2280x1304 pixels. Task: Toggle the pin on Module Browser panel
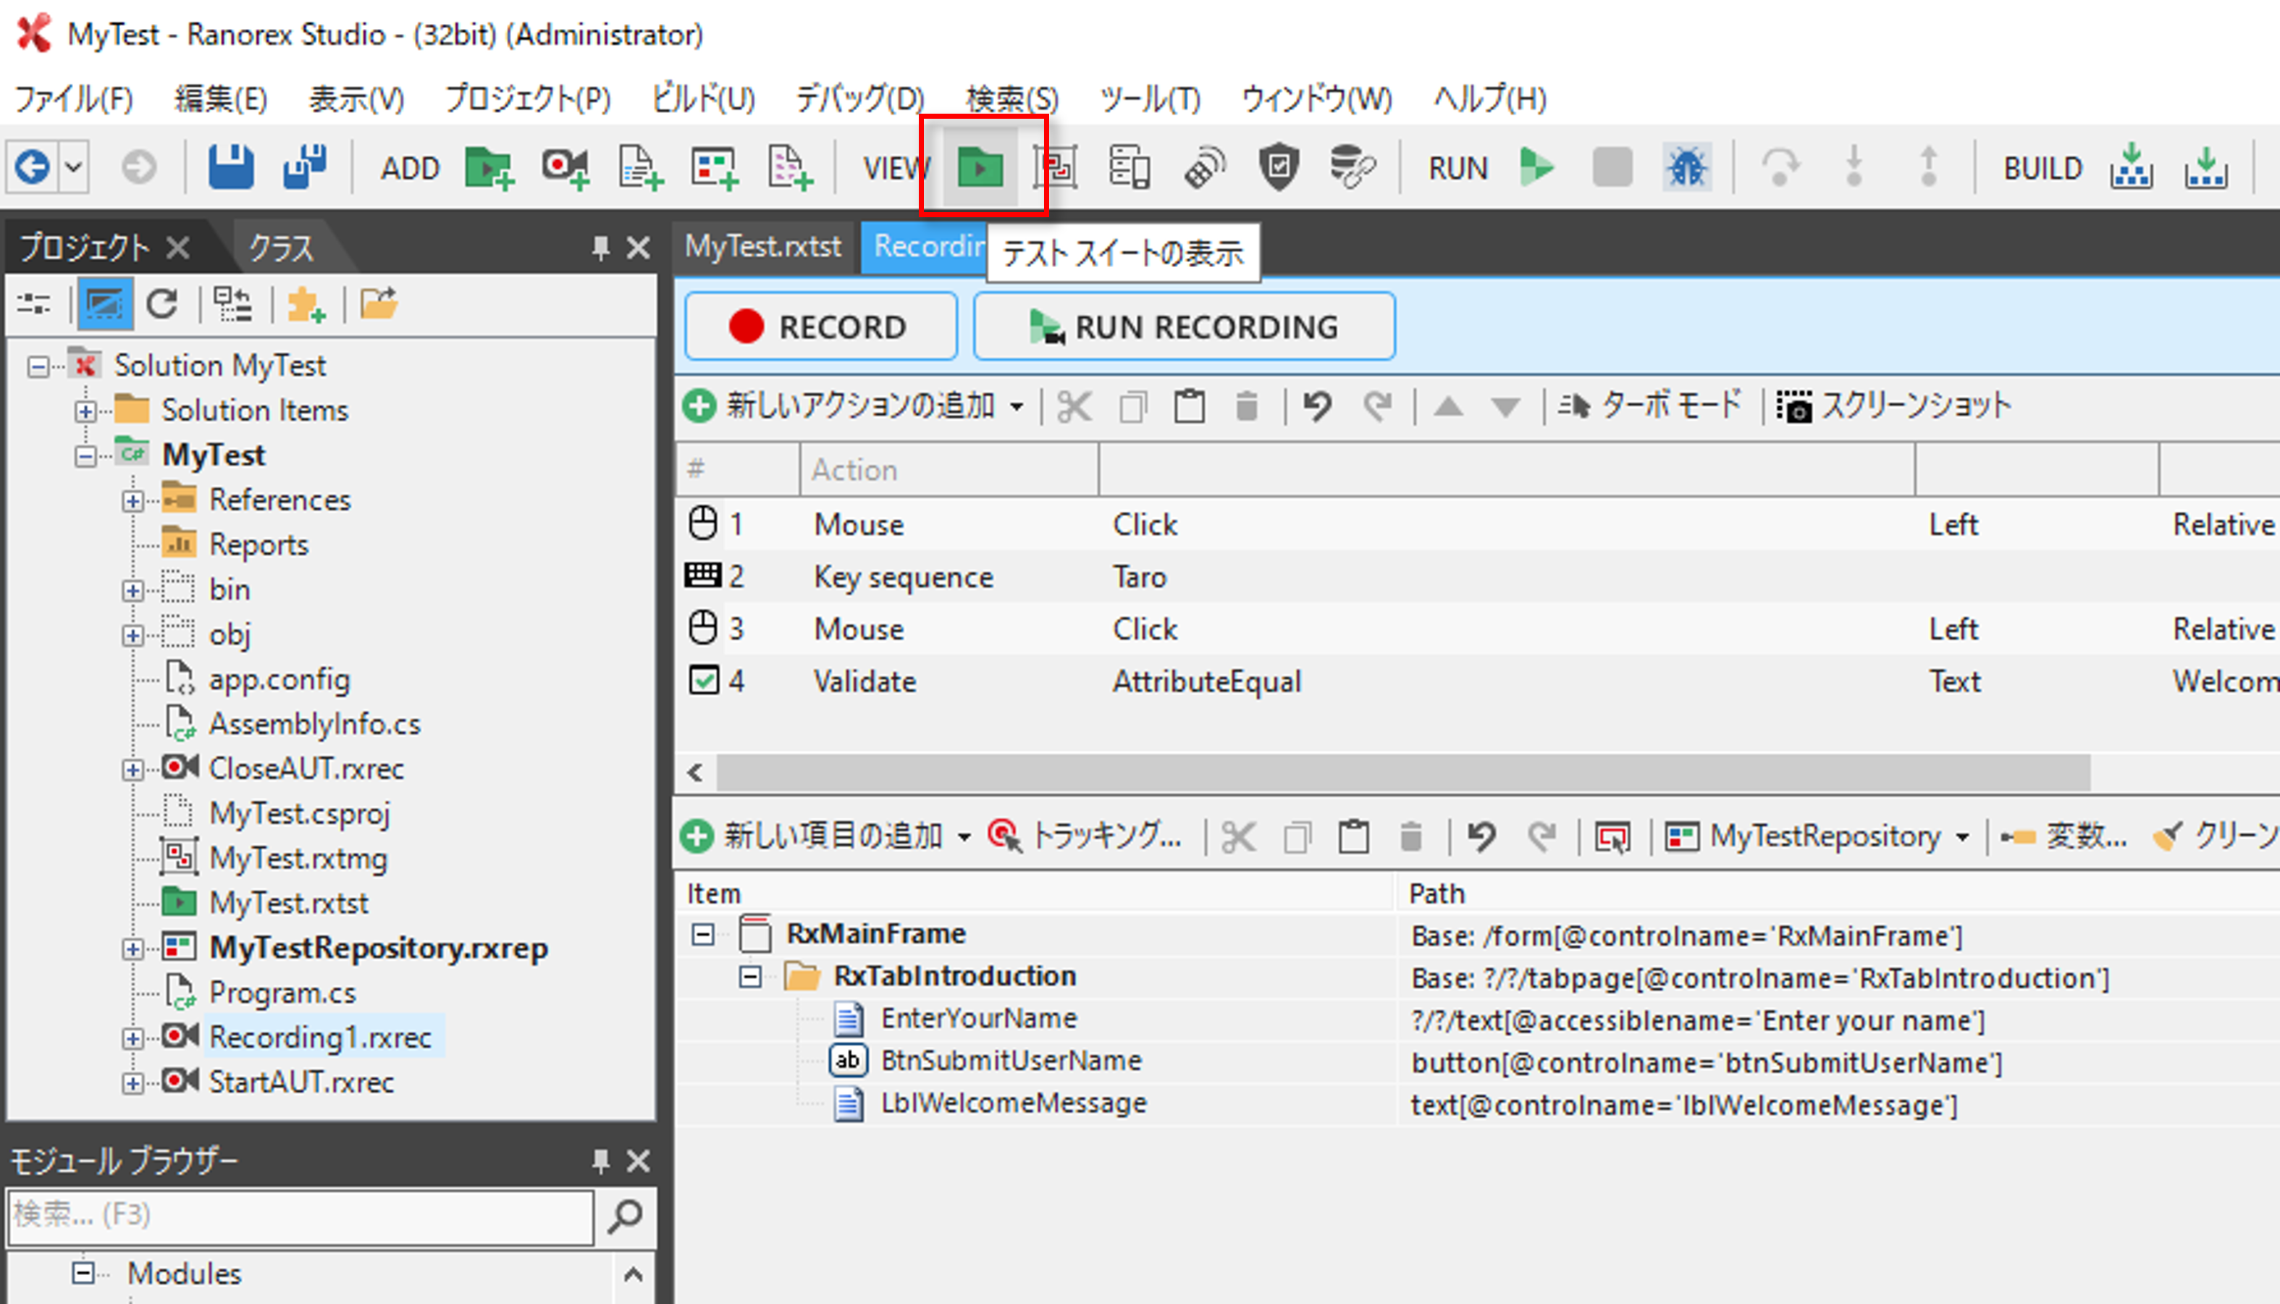pyautogui.click(x=600, y=1161)
